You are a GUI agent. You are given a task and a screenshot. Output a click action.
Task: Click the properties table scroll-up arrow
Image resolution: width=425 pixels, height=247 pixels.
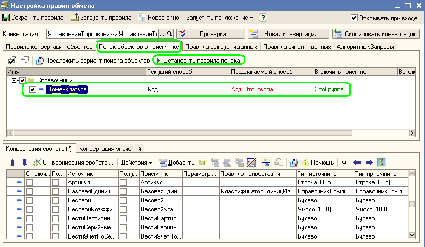pyautogui.click(x=412, y=174)
